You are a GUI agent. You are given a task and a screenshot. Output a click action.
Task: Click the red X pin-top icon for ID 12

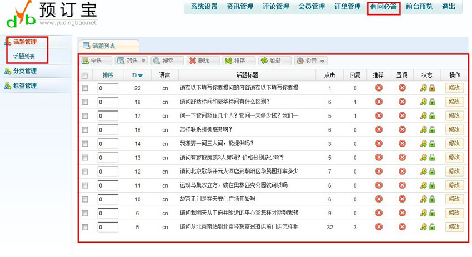[402, 171]
